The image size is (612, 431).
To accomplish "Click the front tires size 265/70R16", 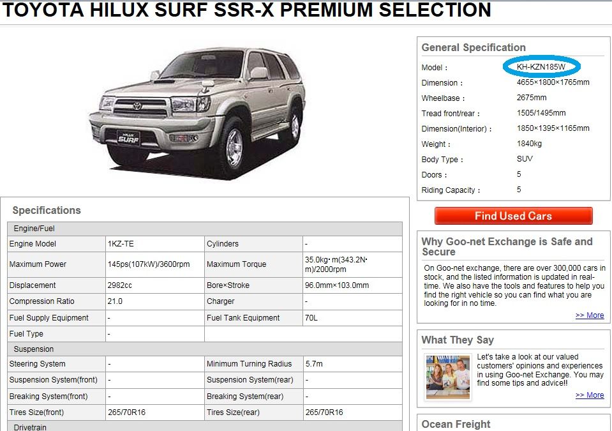I will coord(126,412).
